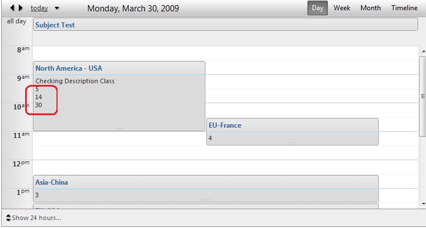This screenshot has width=426, height=228.
Task: Go to the previous day arrow
Action: [13, 9]
